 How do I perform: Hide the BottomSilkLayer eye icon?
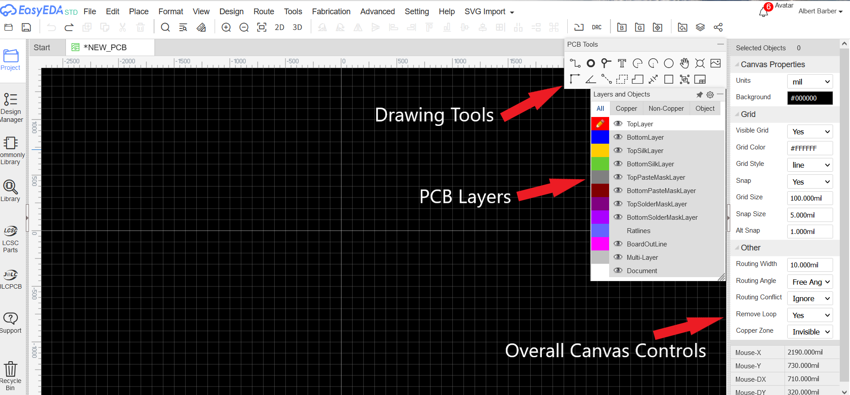pyautogui.click(x=618, y=164)
